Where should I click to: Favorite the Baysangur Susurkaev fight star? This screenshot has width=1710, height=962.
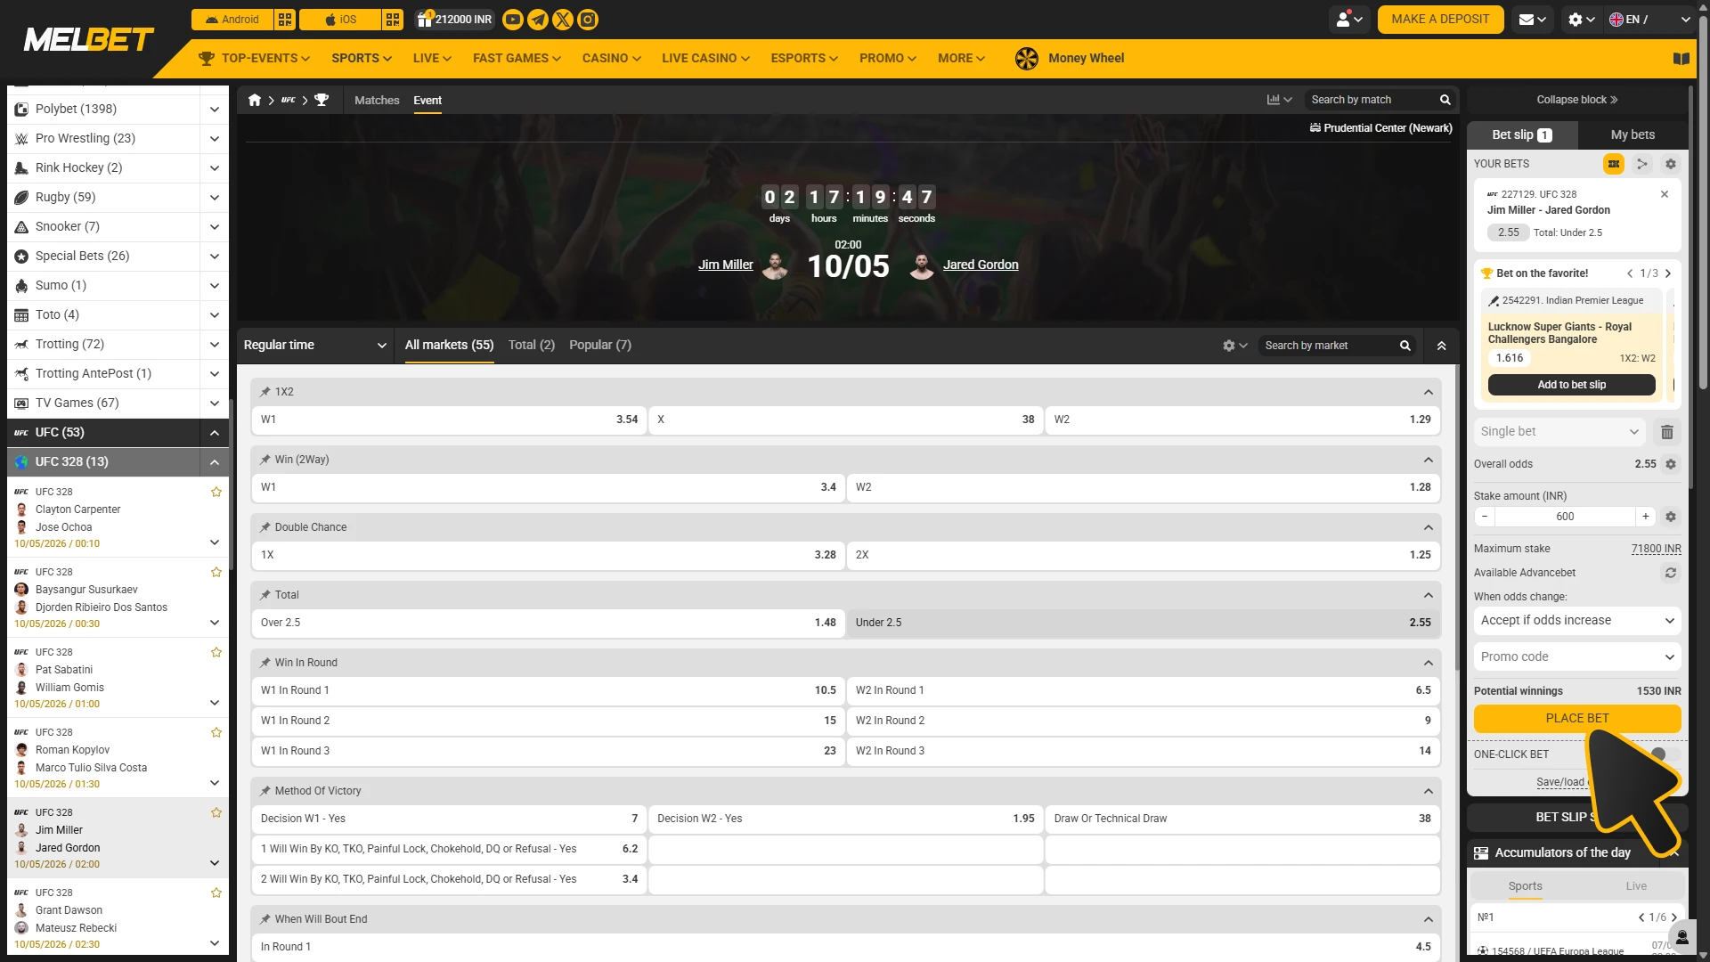click(216, 572)
